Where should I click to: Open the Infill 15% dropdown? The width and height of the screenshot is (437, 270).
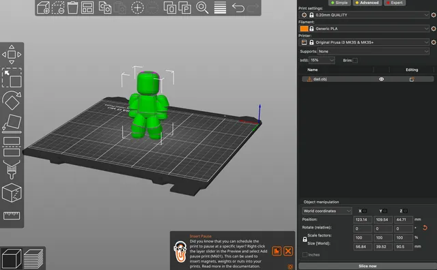point(322,60)
